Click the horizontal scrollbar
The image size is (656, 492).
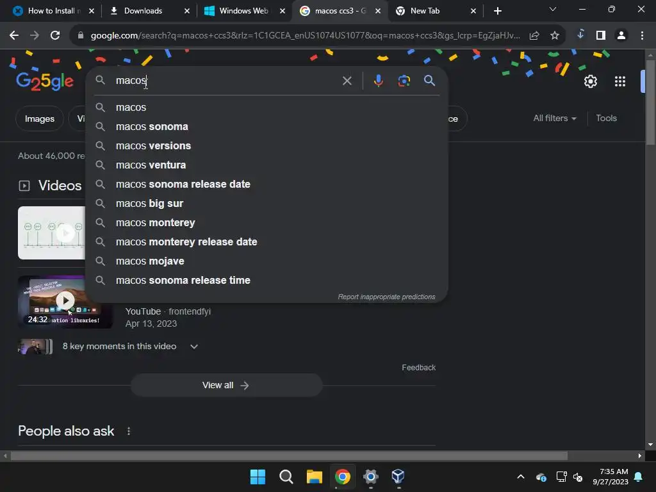pos(289,455)
